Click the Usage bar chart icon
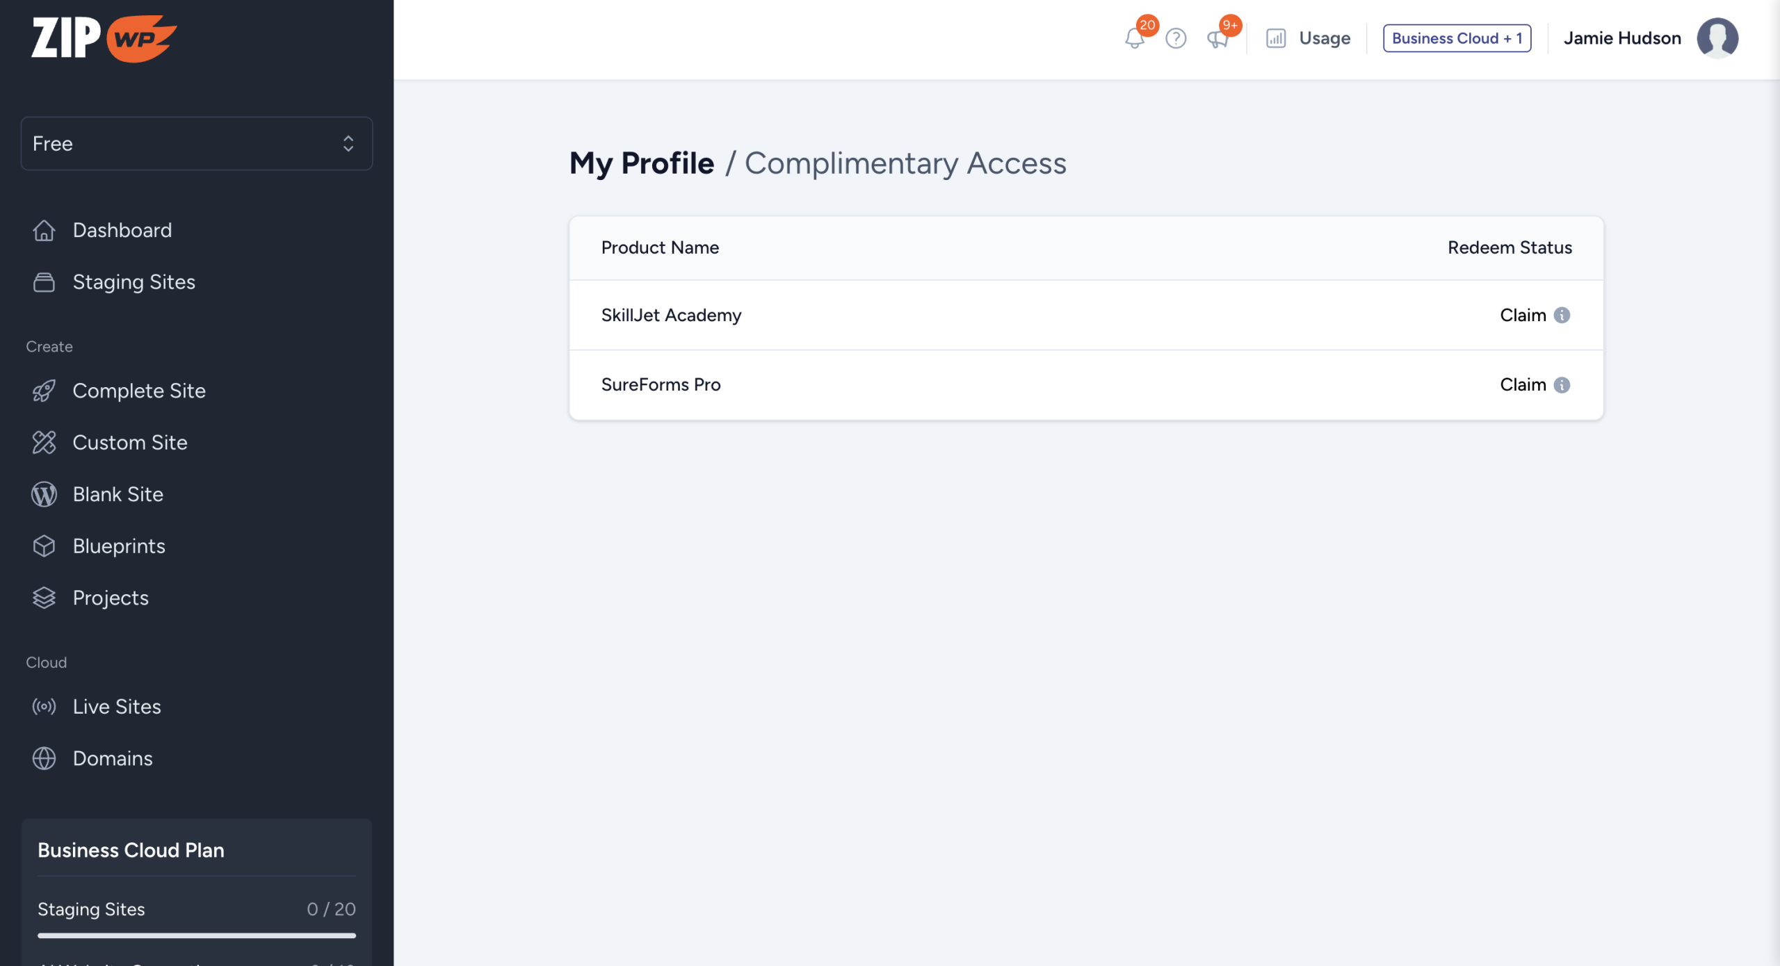 (x=1276, y=38)
